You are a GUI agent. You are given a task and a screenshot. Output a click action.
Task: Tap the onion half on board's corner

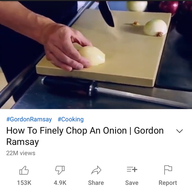pyautogui.click(x=156, y=28)
